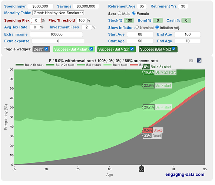
Task: Click the Show inflation label
Action: [121, 28]
